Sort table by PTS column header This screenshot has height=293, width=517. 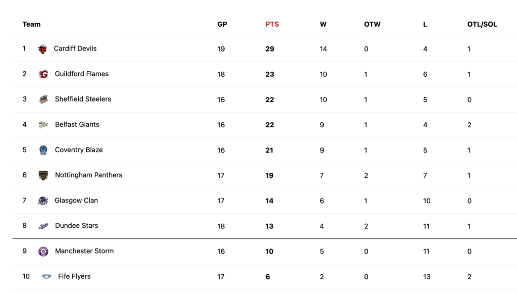pos(272,24)
